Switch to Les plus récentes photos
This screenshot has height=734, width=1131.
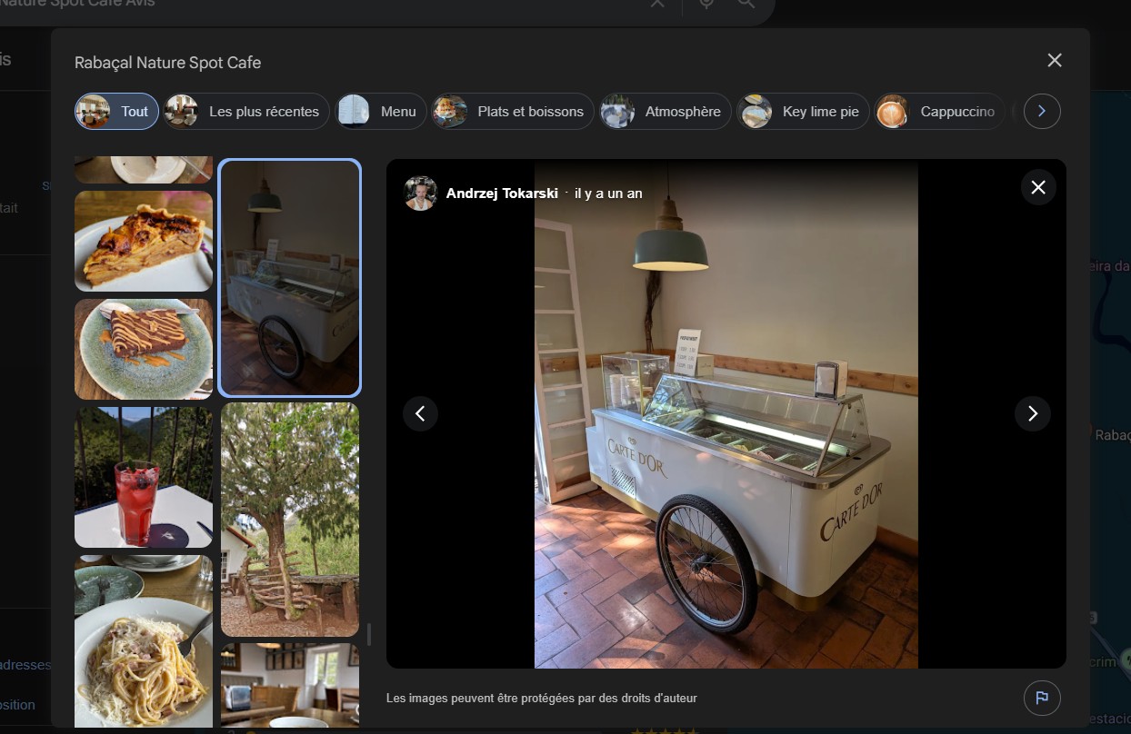246,112
